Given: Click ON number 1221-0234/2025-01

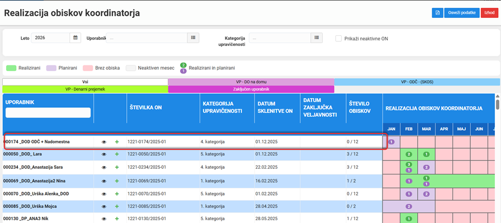Looking at the screenshot, I should (x=146, y=167).
